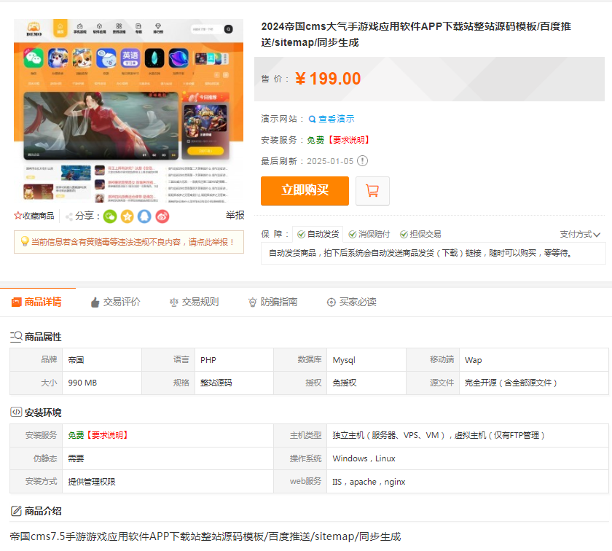Share to QQ Zone star icon
The height and width of the screenshot is (551, 612).
coord(127,216)
